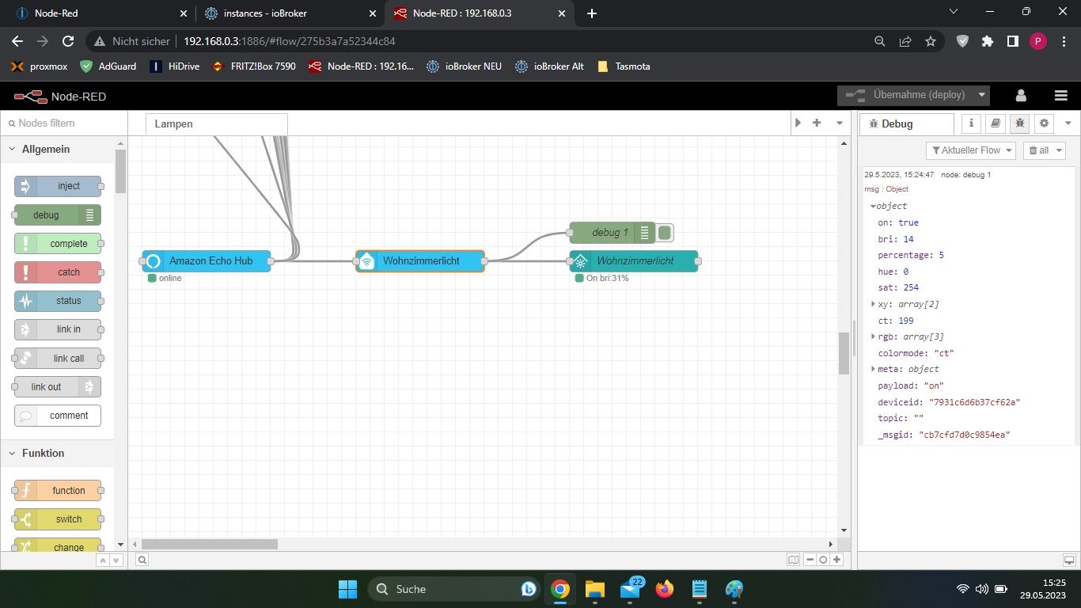Viewport: 1081px width, 608px height.
Task: Open clear options dropdown arrow
Action: point(1059,150)
